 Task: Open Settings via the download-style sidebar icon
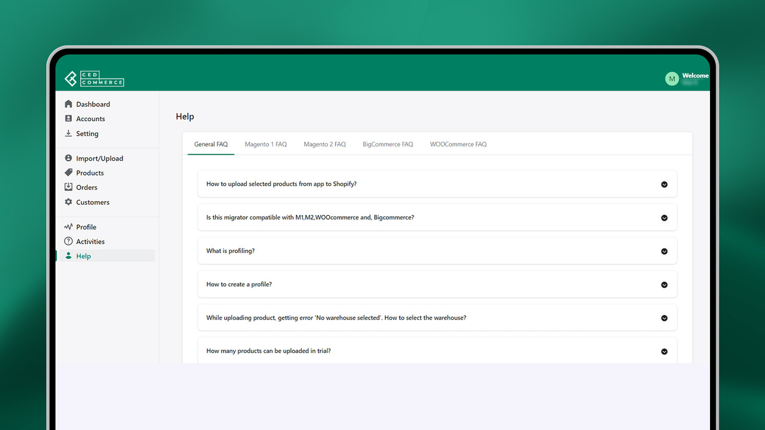click(69, 133)
